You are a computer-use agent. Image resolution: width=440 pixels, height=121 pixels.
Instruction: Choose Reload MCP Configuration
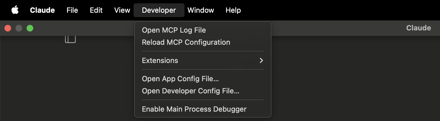click(203, 42)
